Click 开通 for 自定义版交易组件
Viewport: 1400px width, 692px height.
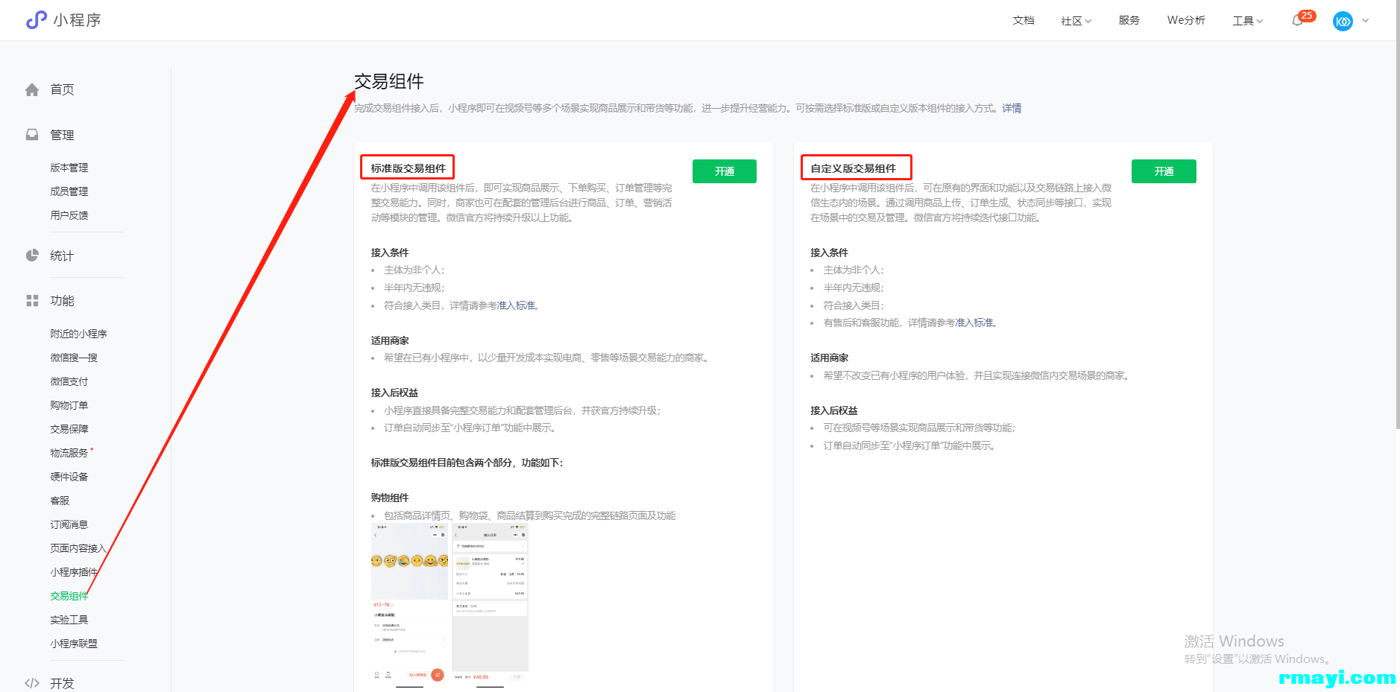pyautogui.click(x=1164, y=171)
